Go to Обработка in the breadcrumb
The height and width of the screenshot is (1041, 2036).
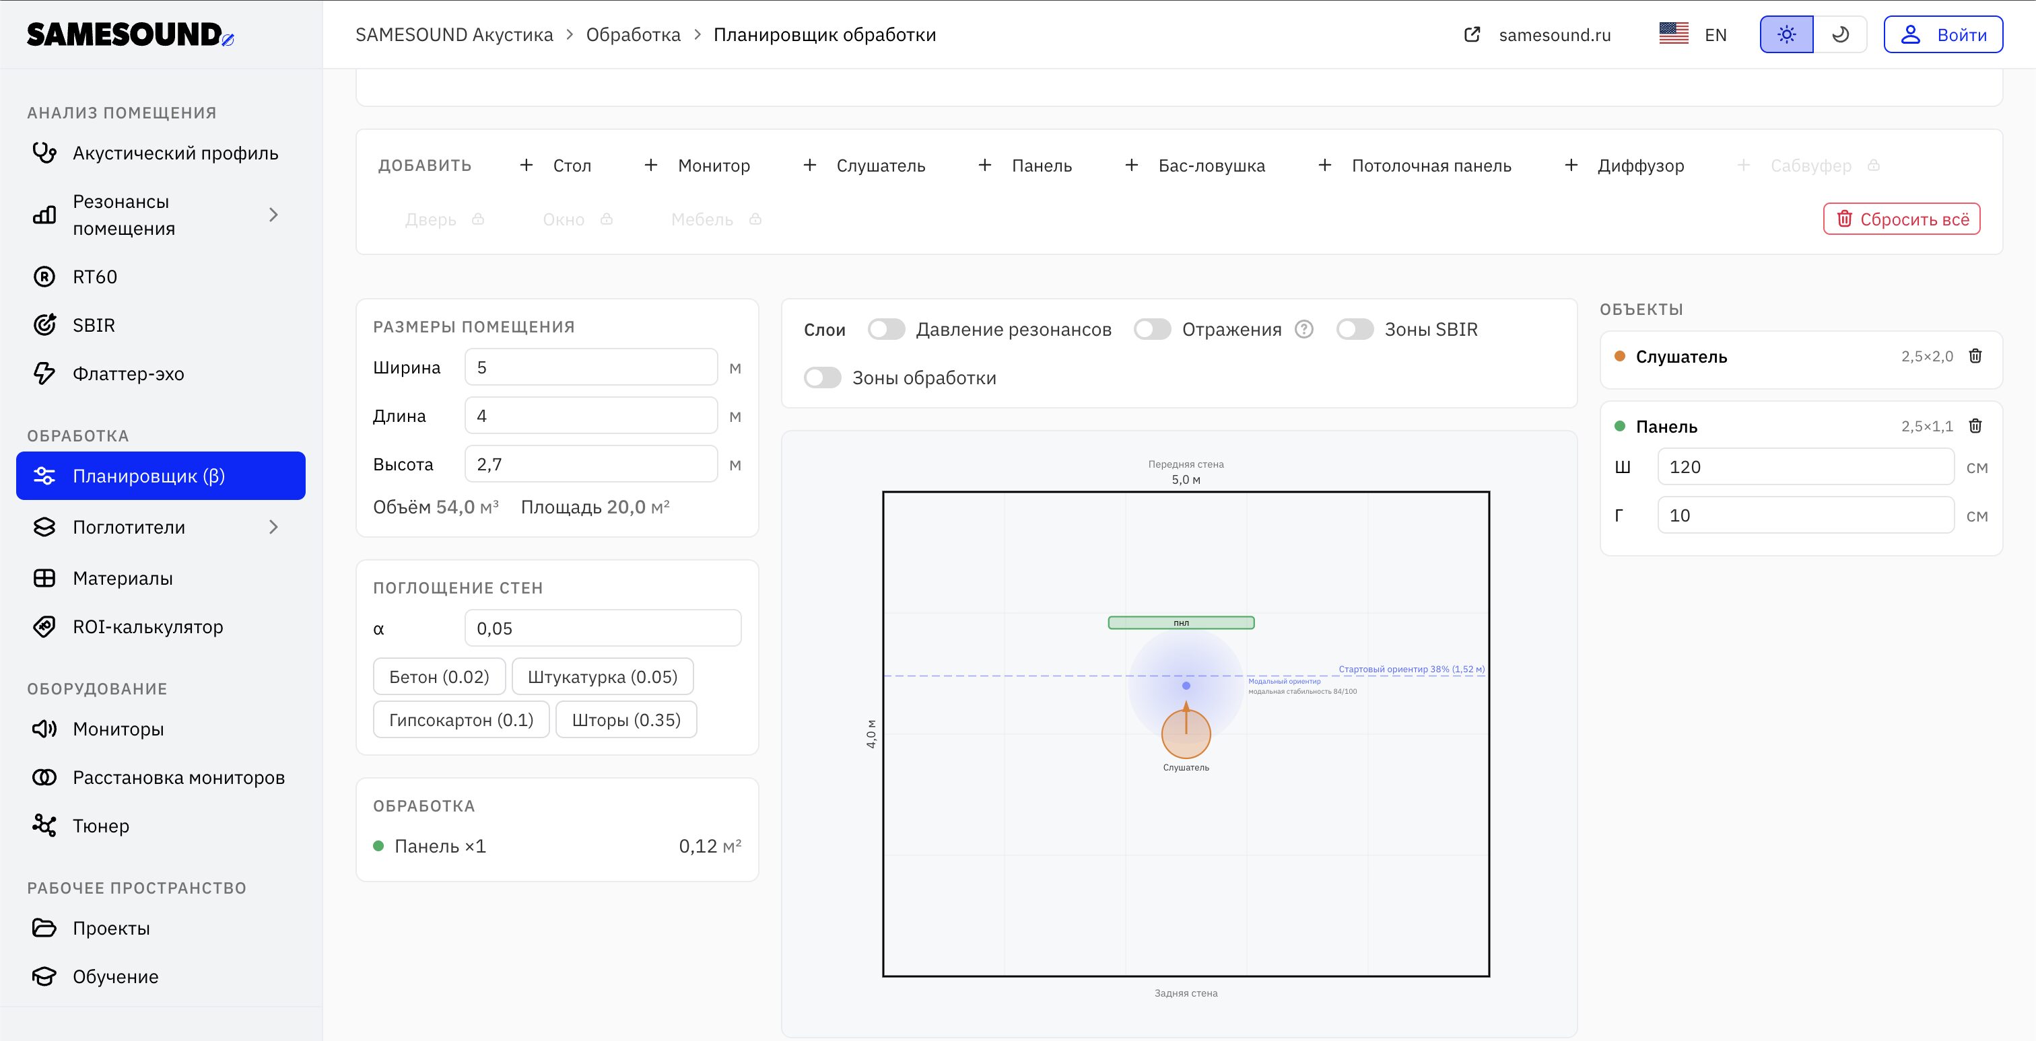point(633,35)
